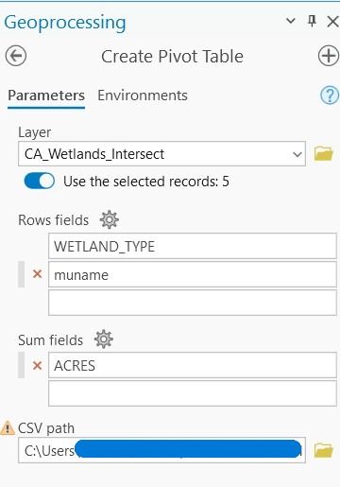This screenshot has height=487, width=340.
Task: Click the plus icon beside Create Pivot Table
Action: 329,56
